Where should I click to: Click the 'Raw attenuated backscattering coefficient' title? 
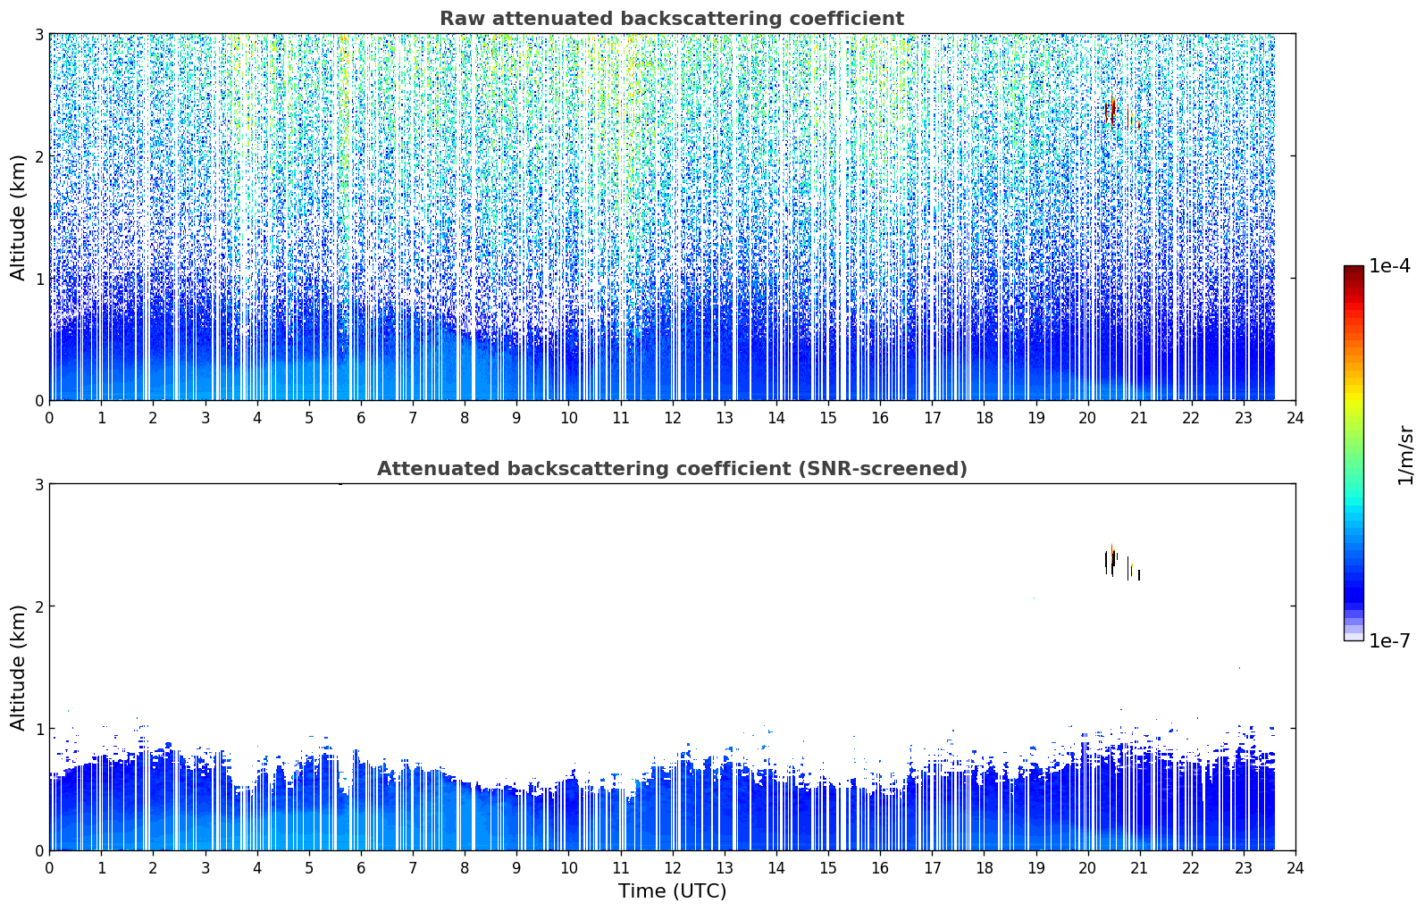point(671,19)
